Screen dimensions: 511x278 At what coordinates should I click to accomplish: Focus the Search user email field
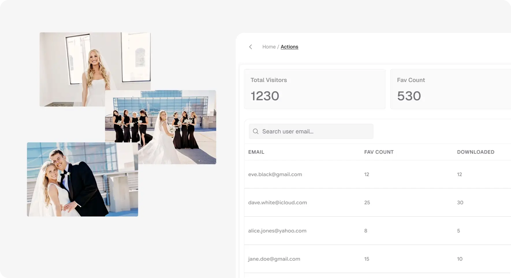(x=311, y=131)
